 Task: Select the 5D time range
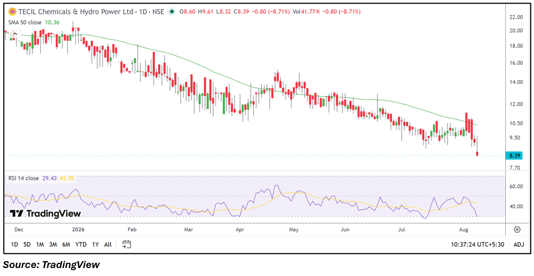pyautogui.click(x=27, y=244)
